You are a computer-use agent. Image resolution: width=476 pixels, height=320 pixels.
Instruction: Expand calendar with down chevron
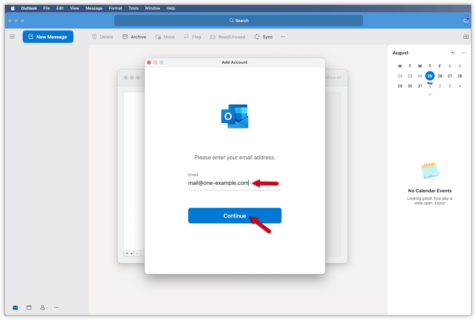[x=430, y=94]
